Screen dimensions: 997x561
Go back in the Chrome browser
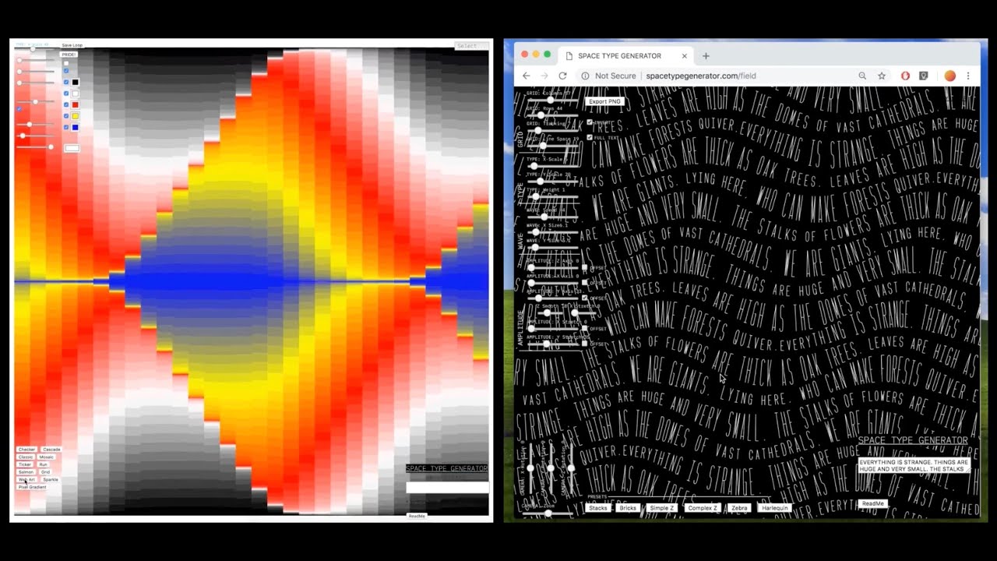(526, 76)
